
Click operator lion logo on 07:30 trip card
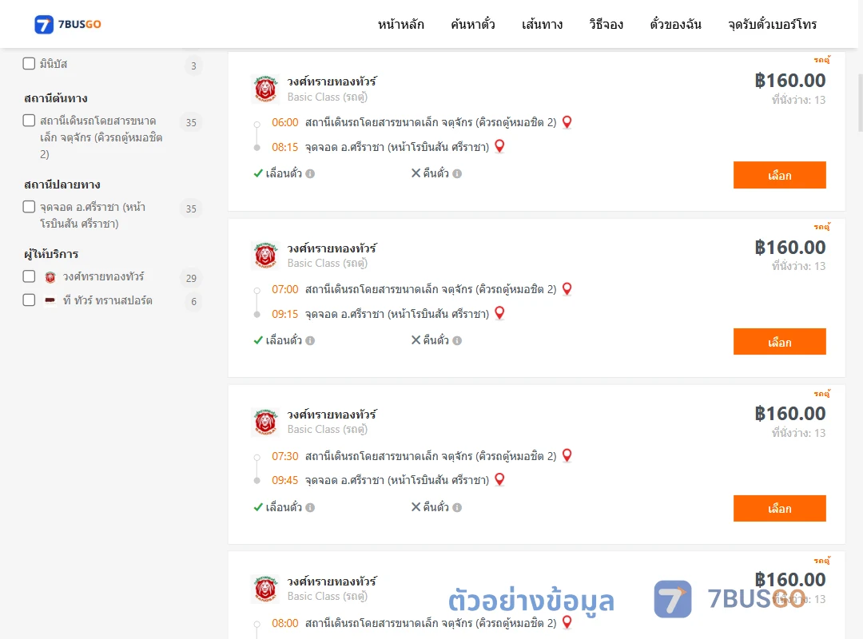(265, 423)
